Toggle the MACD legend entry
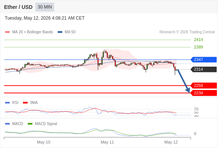Screen dimensions: 218x148 (x=14, y=124)
